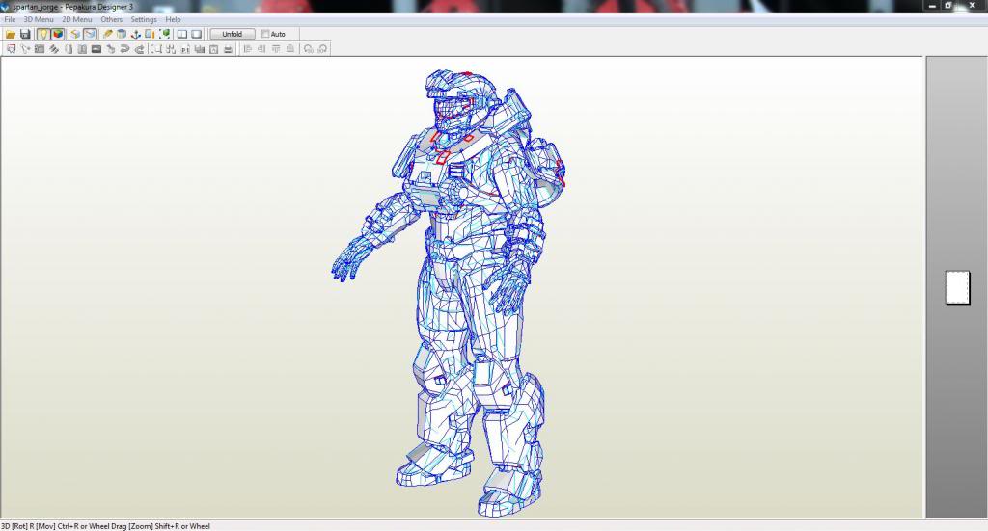Click the single flap edit icon
The width and height of the screenshot is (988, 531).
pyautogui.click(x=69, y=49)
